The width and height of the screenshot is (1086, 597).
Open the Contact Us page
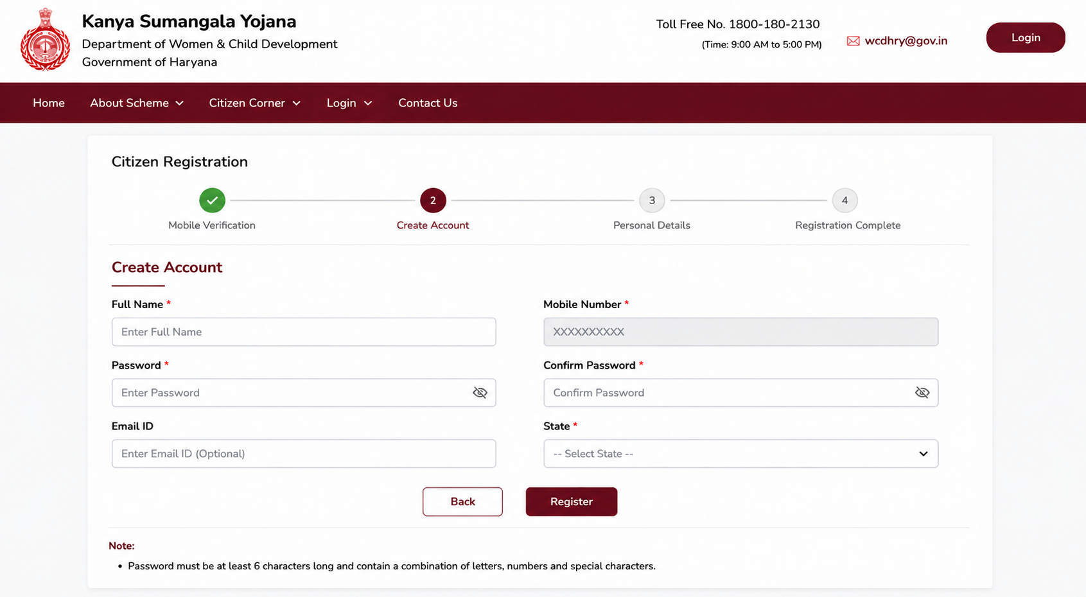tap(428, 103)
